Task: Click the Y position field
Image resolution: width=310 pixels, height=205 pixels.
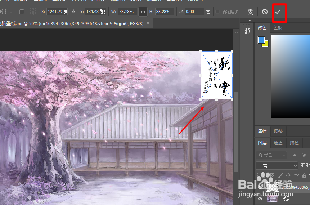Action: point(96,12)
